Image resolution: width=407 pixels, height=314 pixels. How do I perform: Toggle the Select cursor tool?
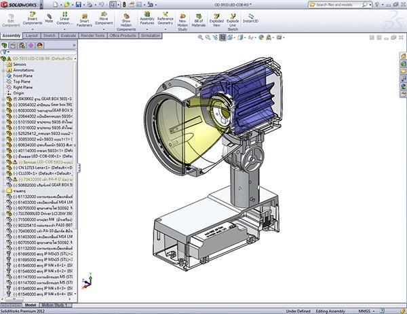coord(113,5)
